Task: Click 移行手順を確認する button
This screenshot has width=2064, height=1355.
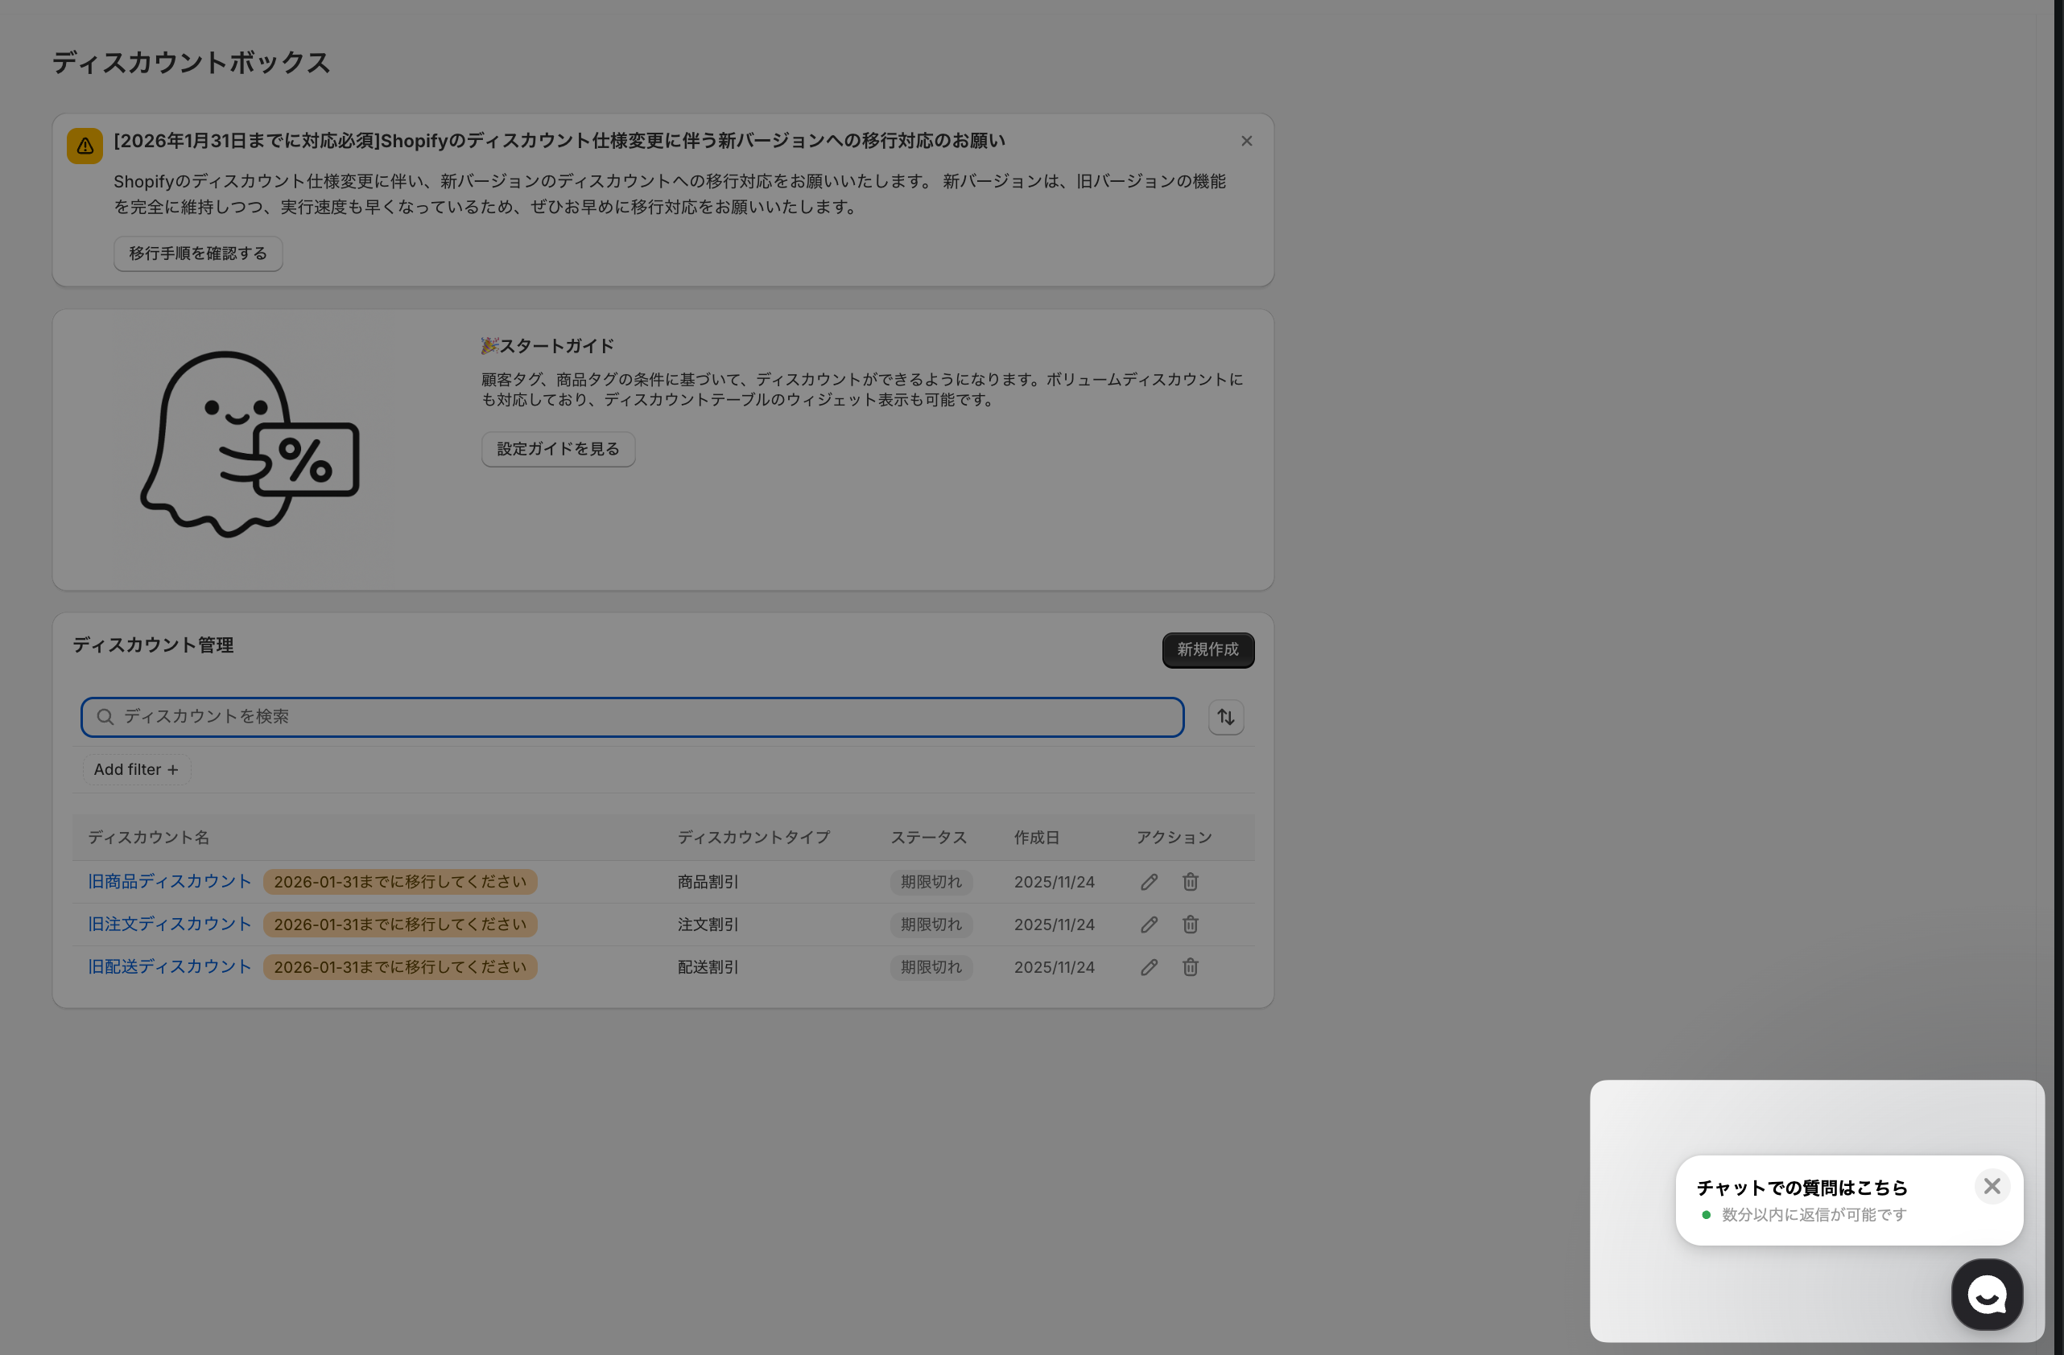Action: click(198, 253)
